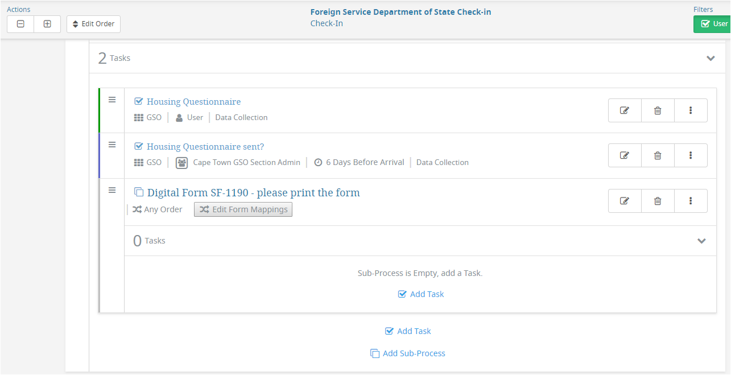Click the Add Sub-Process link
This screenshot has height=375, width=731.
(408, 353)
